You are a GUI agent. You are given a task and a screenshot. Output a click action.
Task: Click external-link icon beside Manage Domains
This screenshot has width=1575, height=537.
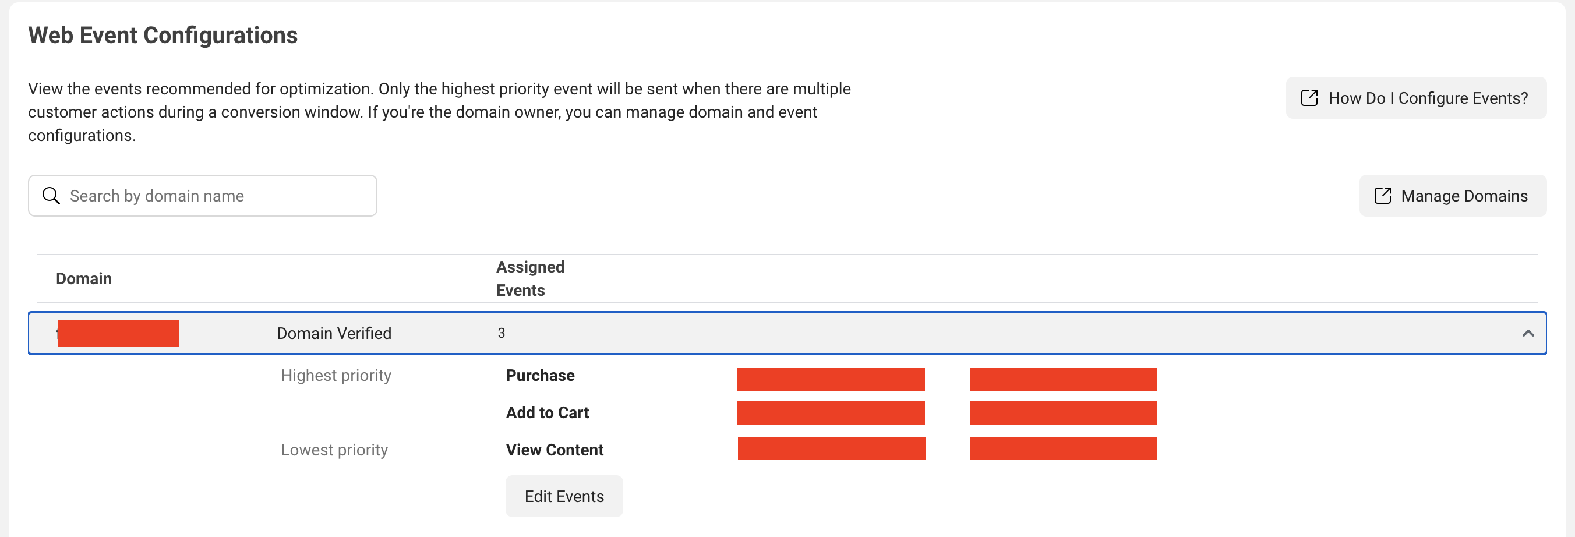pyautogui.click(x=1382, y=196)
